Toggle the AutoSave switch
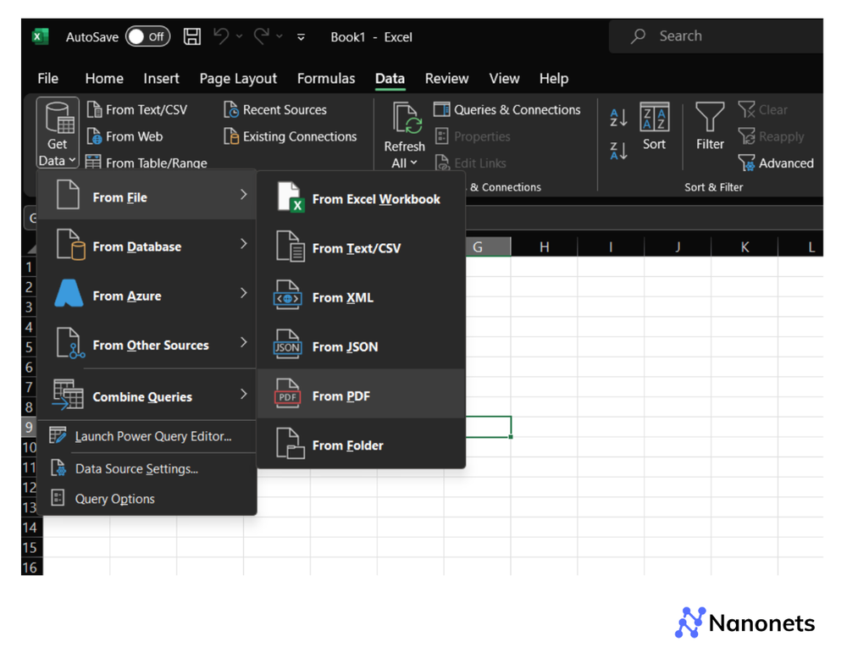Viewport: 847px width, 653px height. click(x=147, y=36)
